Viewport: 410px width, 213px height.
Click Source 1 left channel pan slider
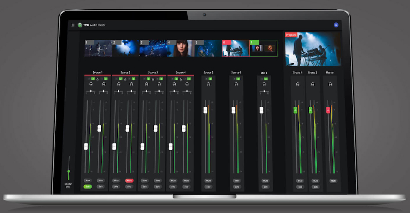pos(91,91)
